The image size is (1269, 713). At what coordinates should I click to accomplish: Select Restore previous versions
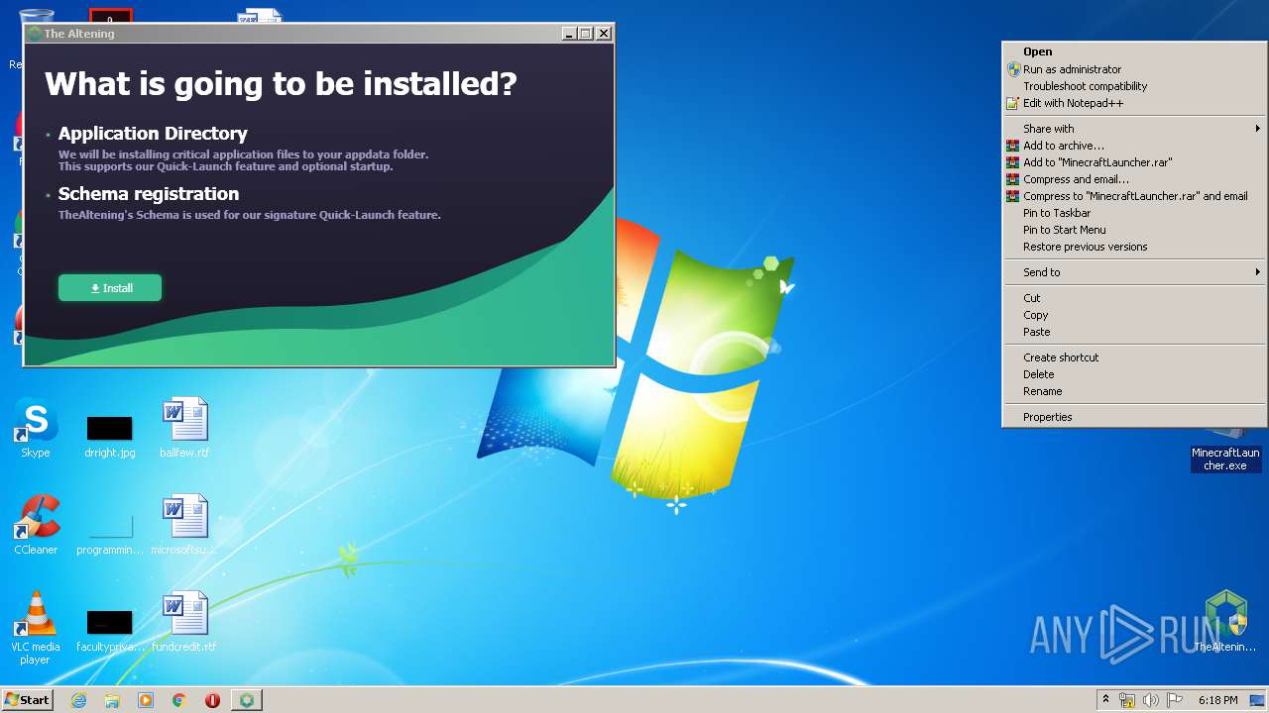coord(1134,247)
